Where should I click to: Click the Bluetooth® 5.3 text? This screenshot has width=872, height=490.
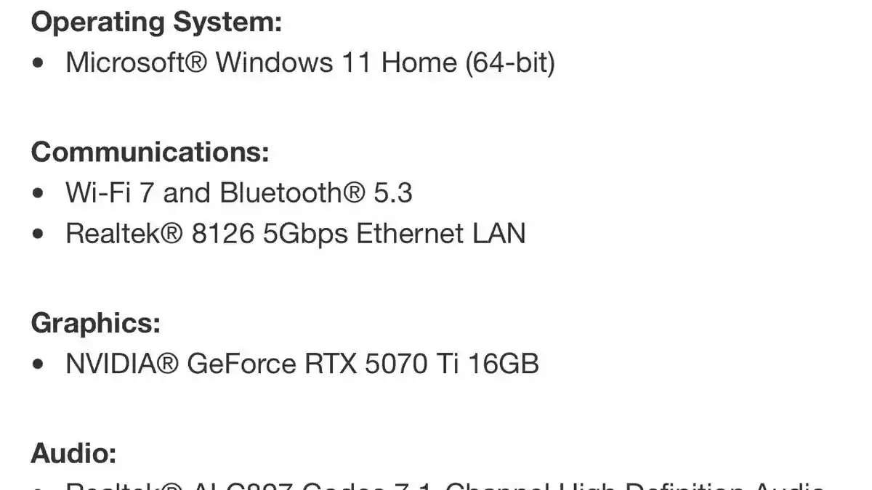click(316, 192)
